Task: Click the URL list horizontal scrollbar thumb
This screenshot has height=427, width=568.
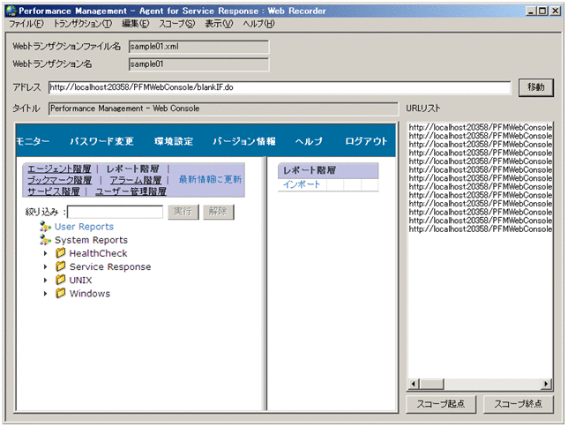Action: [431, 384]
